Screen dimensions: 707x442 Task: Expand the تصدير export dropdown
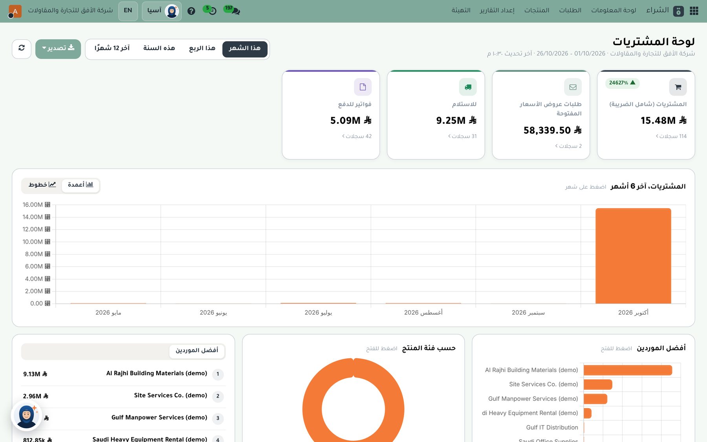pyautogui.click(x=58, y=48)
